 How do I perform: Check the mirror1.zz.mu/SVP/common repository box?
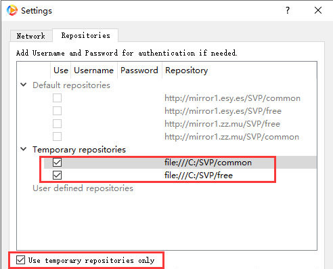pyautogui.click(x=57, y=137)
